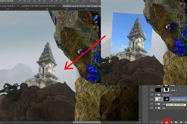Click the Layer 1 name
The height and width of the screenshot is (124, 187).
pyautogui.click(x=174, y=90)
